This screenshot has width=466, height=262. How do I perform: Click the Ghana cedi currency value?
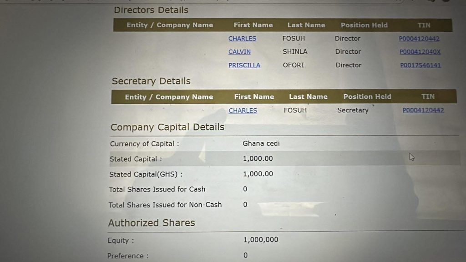coord(261,143)
